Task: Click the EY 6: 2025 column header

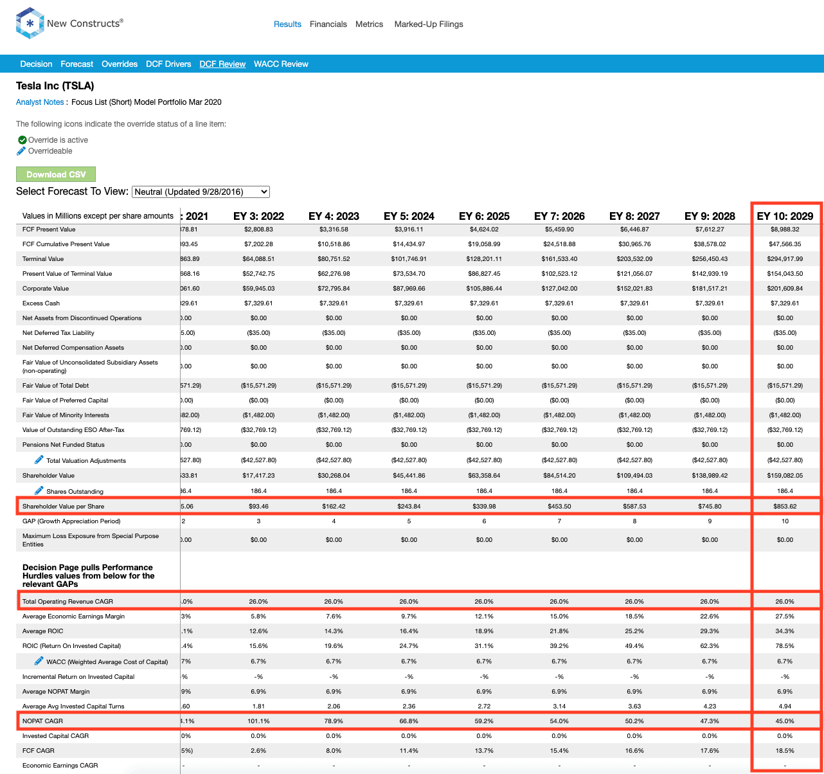Action: (x=484, y=216)
